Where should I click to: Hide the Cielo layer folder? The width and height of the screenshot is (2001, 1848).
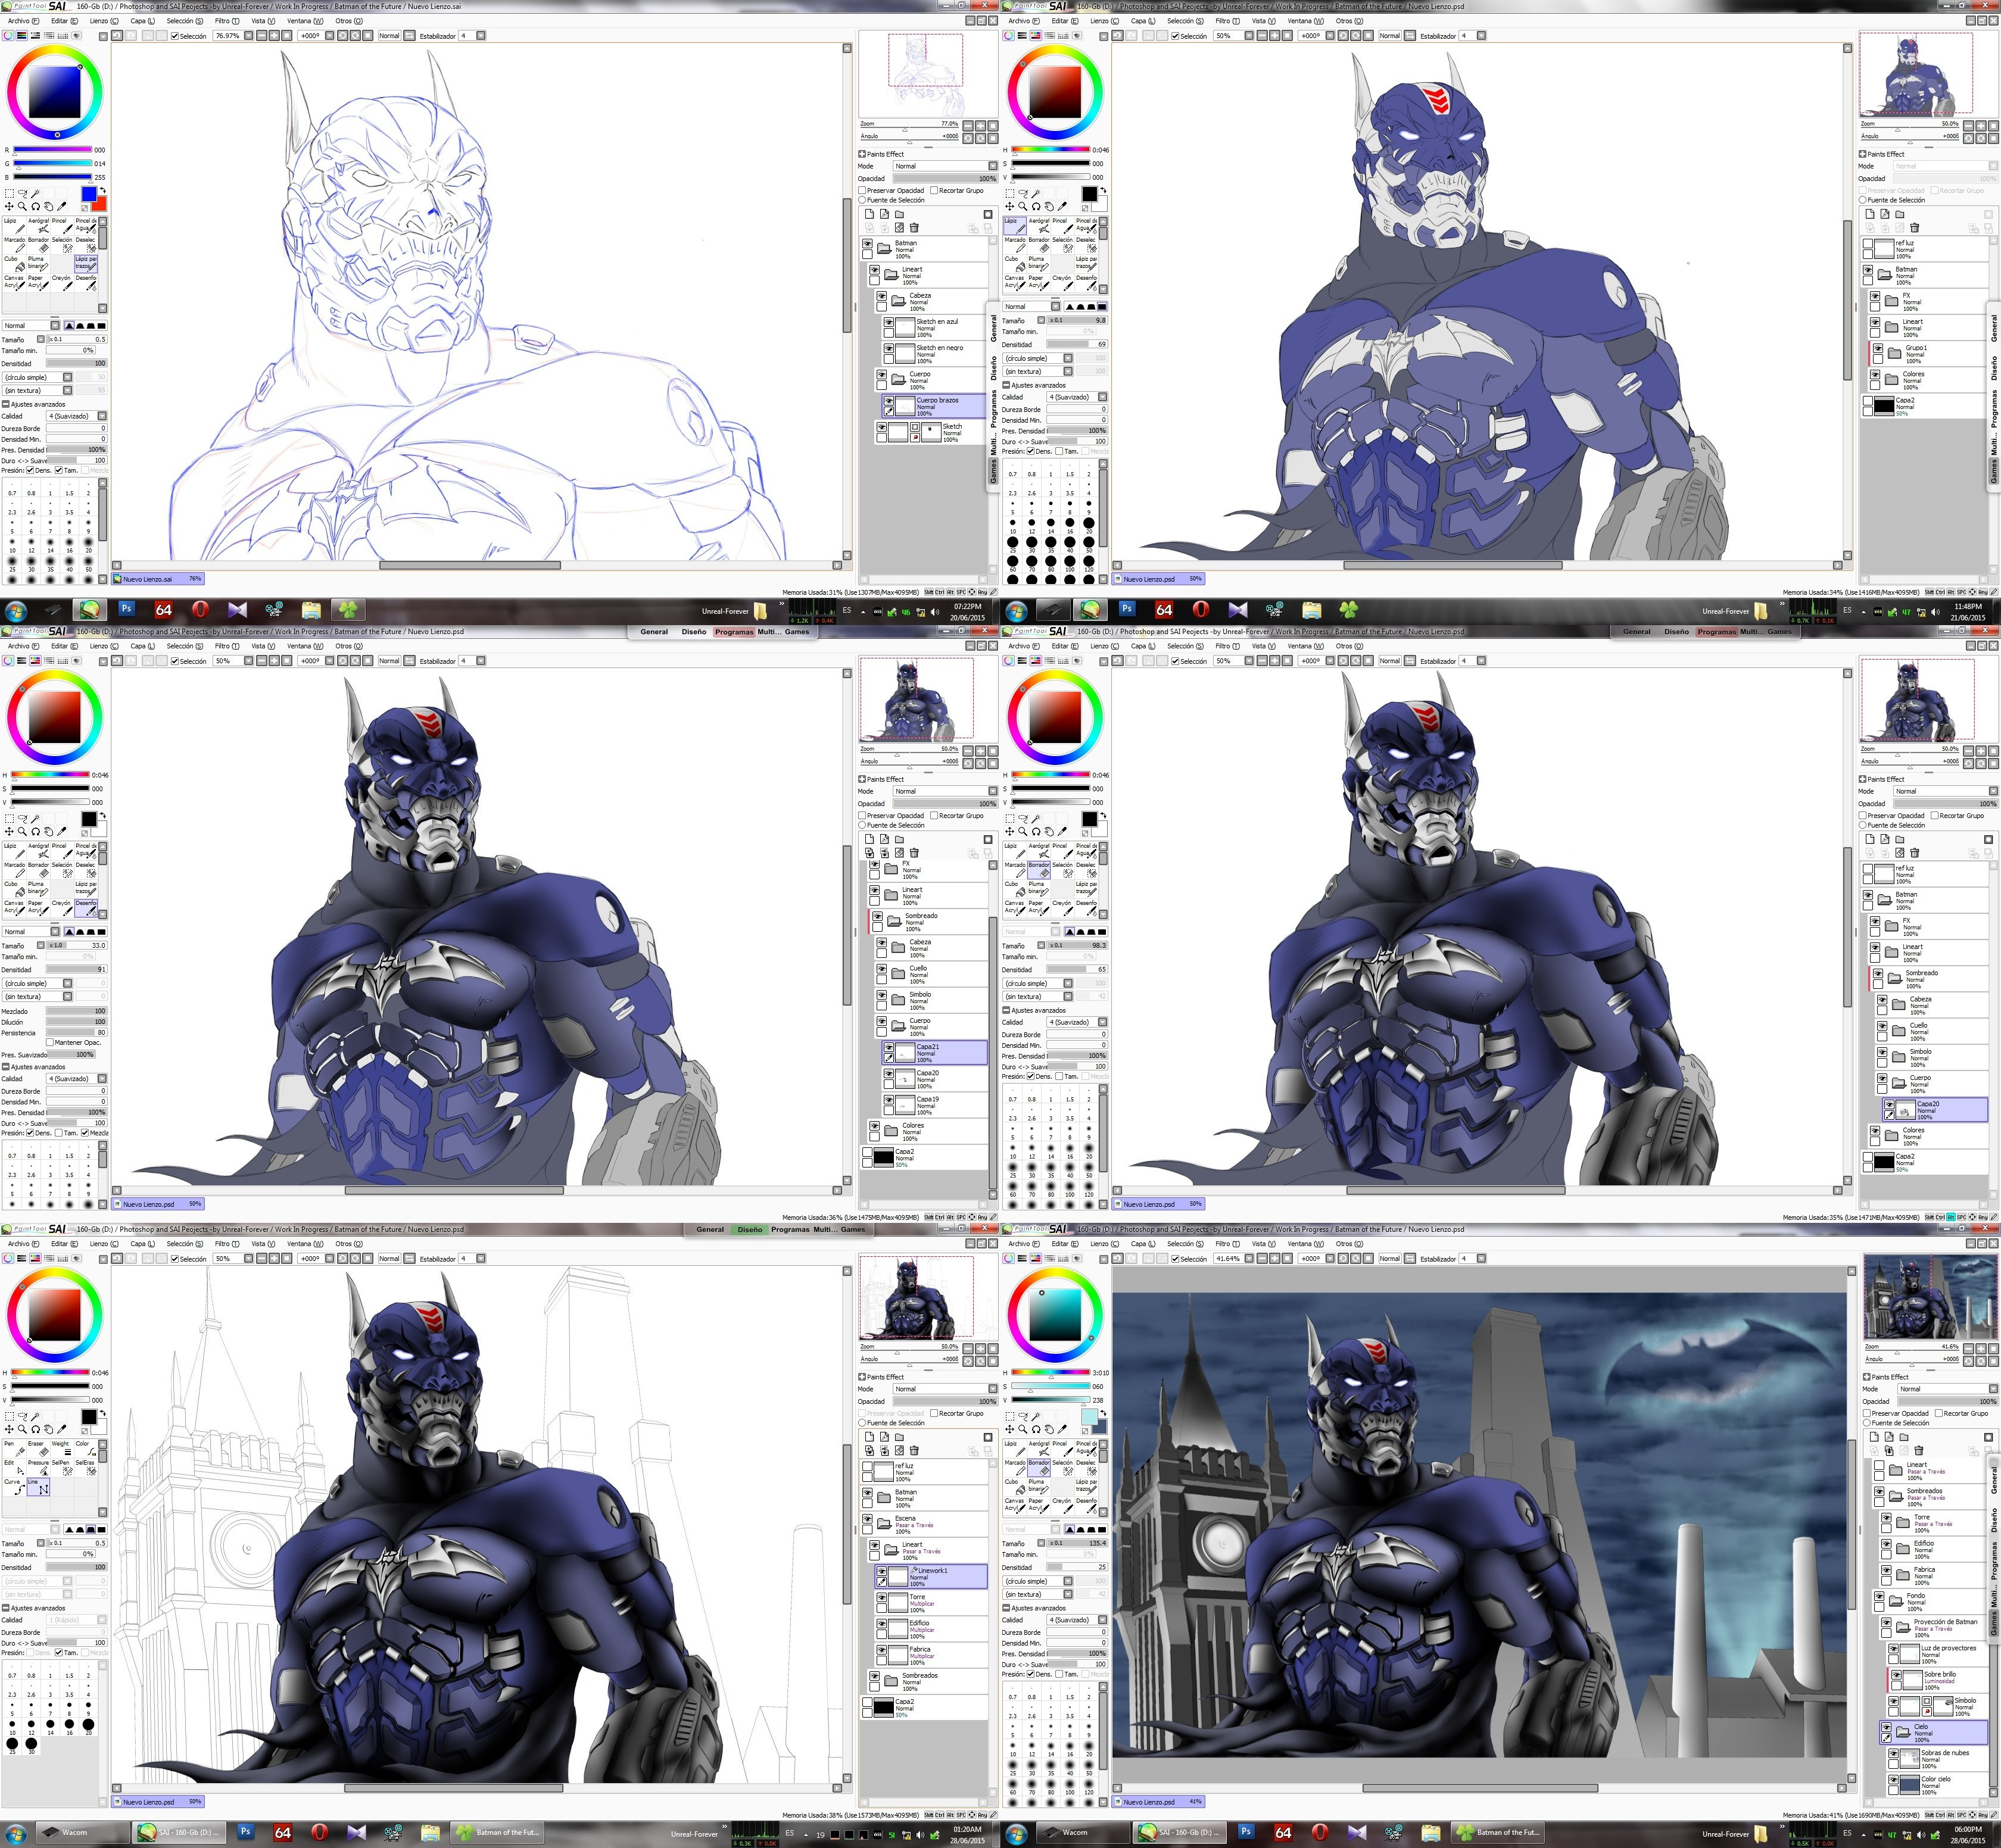pos(1886,1727)
